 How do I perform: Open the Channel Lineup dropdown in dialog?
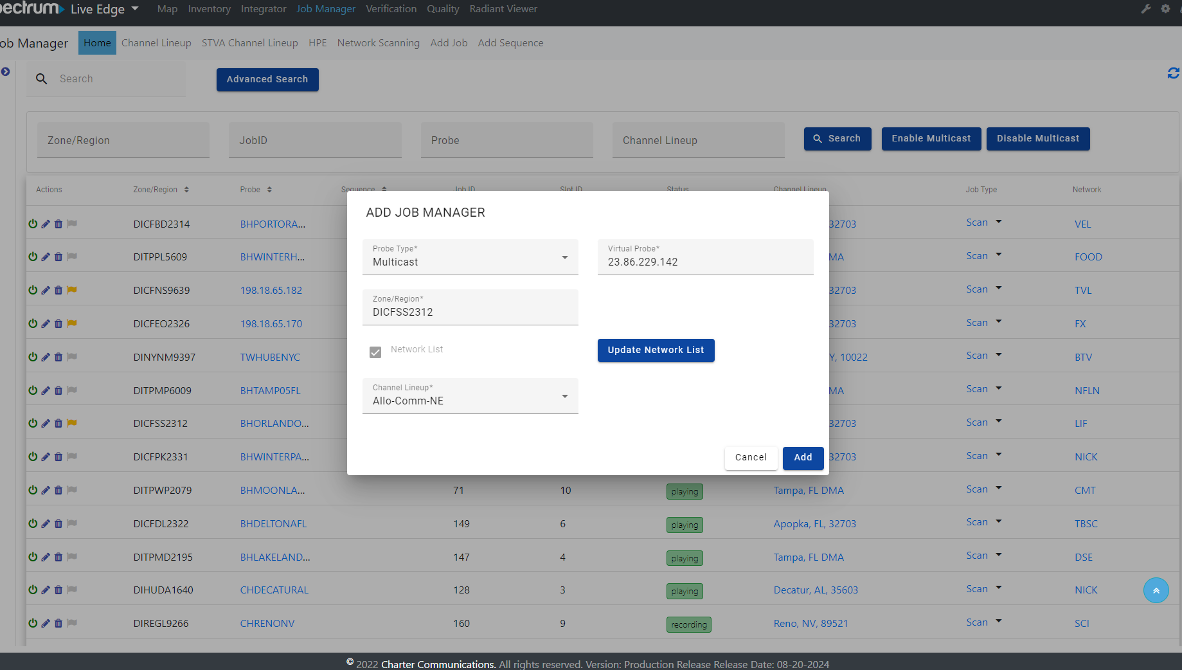tap(470, 396)
